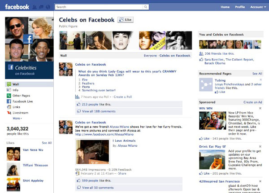The width and height of the screenshot is (269, 193).
Task: Open the I Love Animals photo thumbnail
Action: 92,152
